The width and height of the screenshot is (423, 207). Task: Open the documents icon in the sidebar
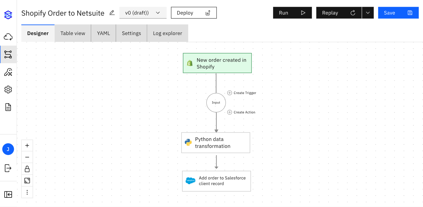pyautogui.click(x=8, y=107)
